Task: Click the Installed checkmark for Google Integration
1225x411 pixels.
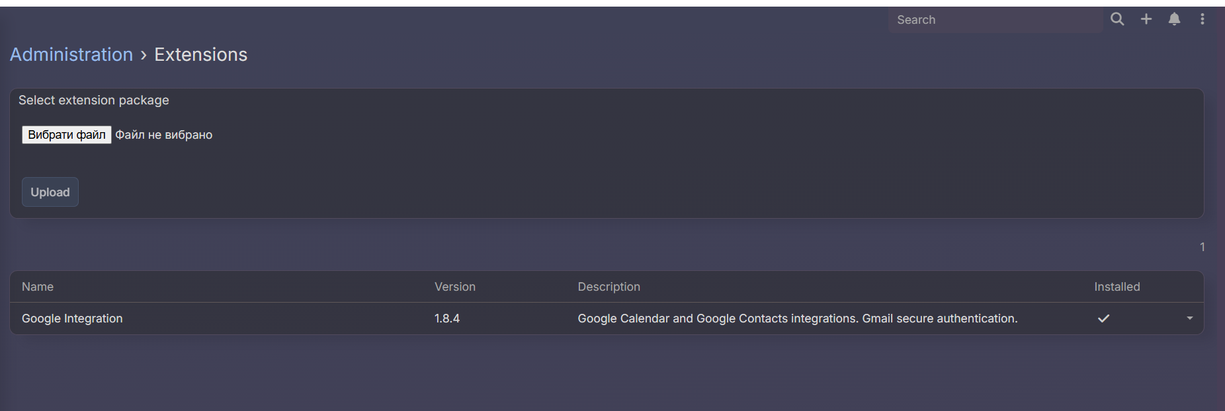Action: pyautogui.click(x=1103, y=318)
